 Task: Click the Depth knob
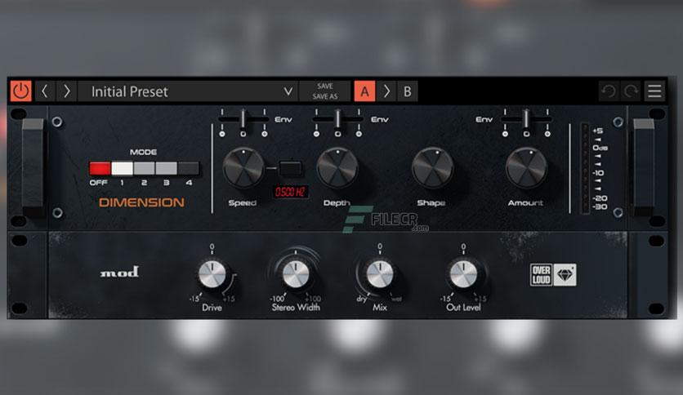coord(337,168)
